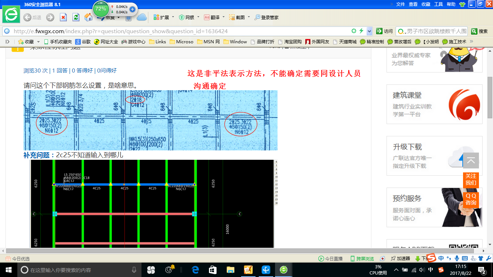Open the 游戏中心 bookmark
Screen dimensions: 493x277
134,42
